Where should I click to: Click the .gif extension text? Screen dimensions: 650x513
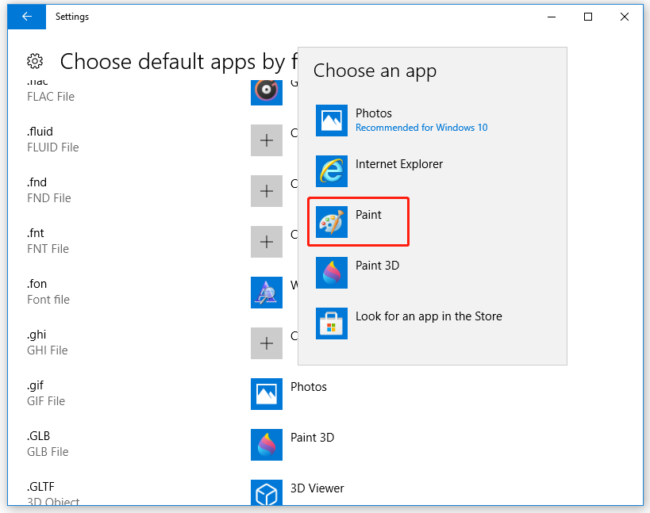[x=35, y=385]
